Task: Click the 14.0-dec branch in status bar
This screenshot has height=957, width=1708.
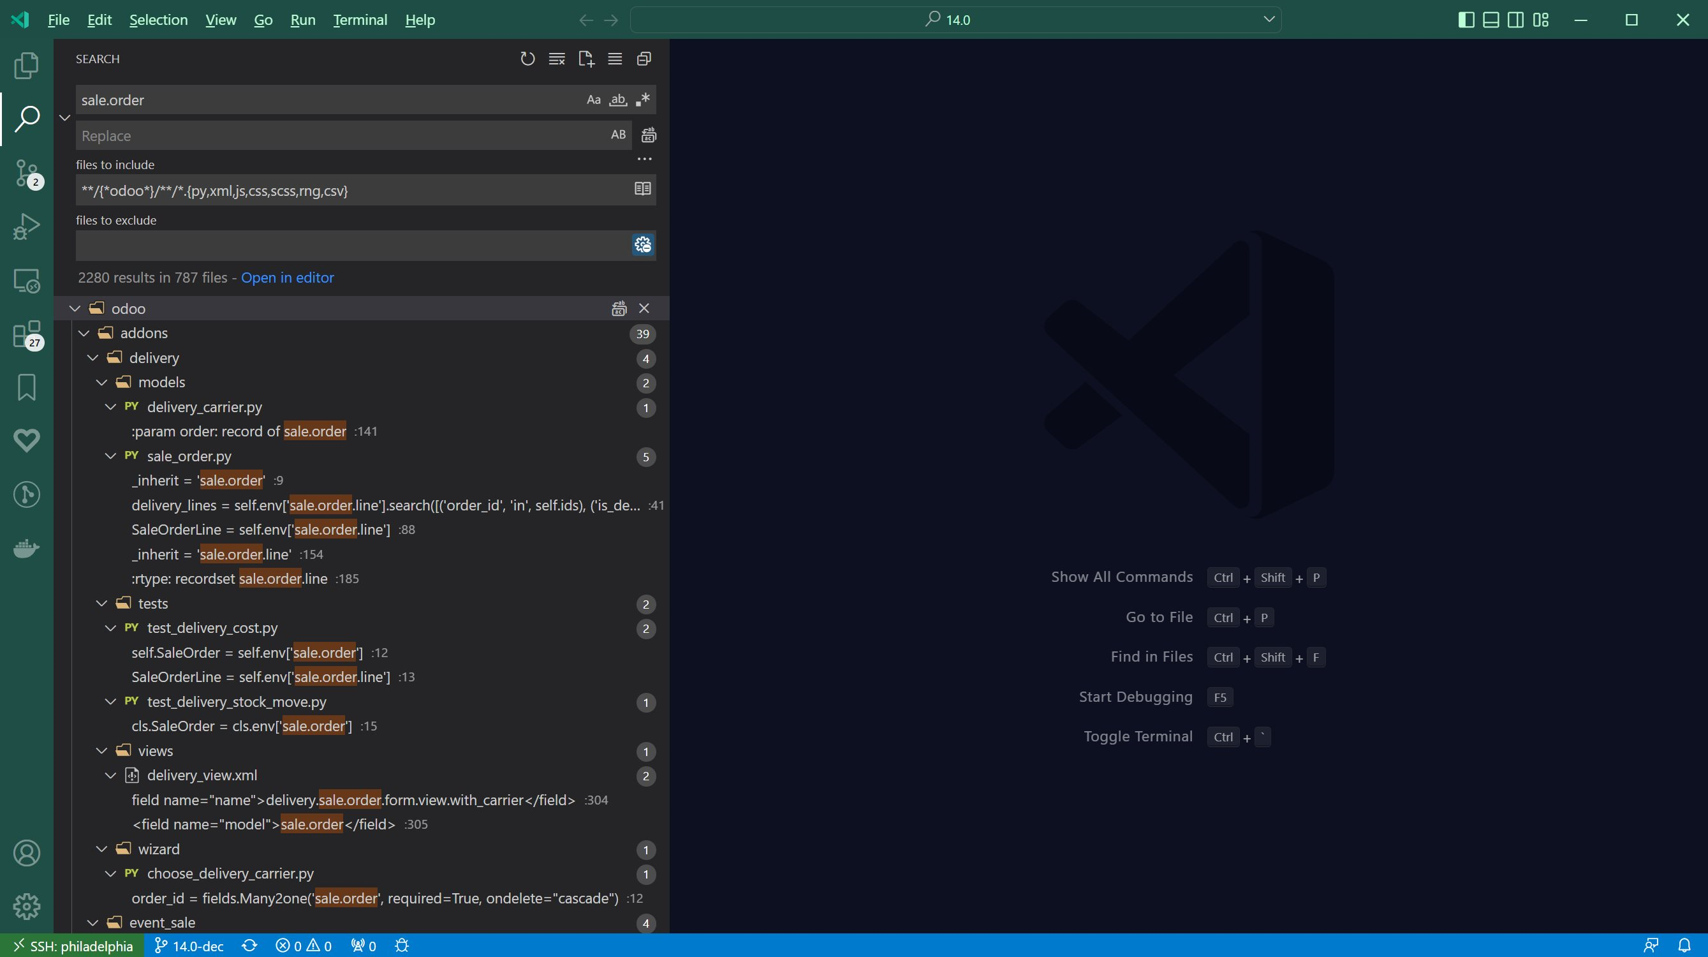Action: click(x=189, y=946)
